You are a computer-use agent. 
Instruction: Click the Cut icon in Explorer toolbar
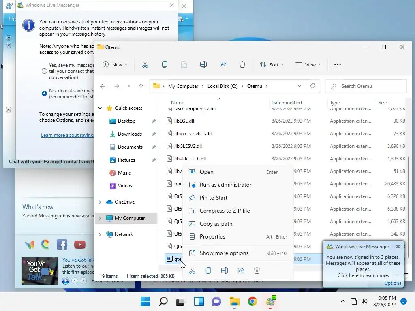pos(145,64)
